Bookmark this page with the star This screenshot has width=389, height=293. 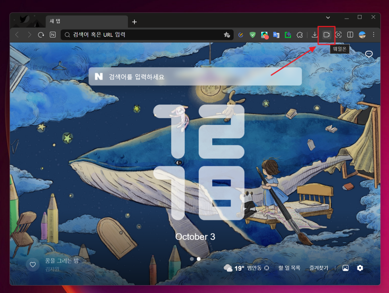click(x=227, y=35)
